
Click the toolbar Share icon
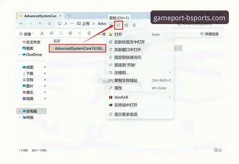click(x=80, y=33)
